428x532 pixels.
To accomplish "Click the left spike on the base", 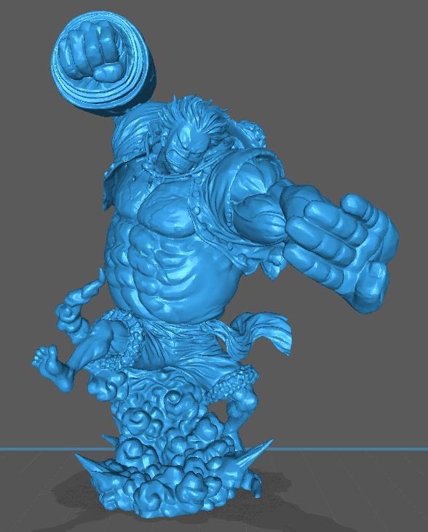I will (92, 465).
